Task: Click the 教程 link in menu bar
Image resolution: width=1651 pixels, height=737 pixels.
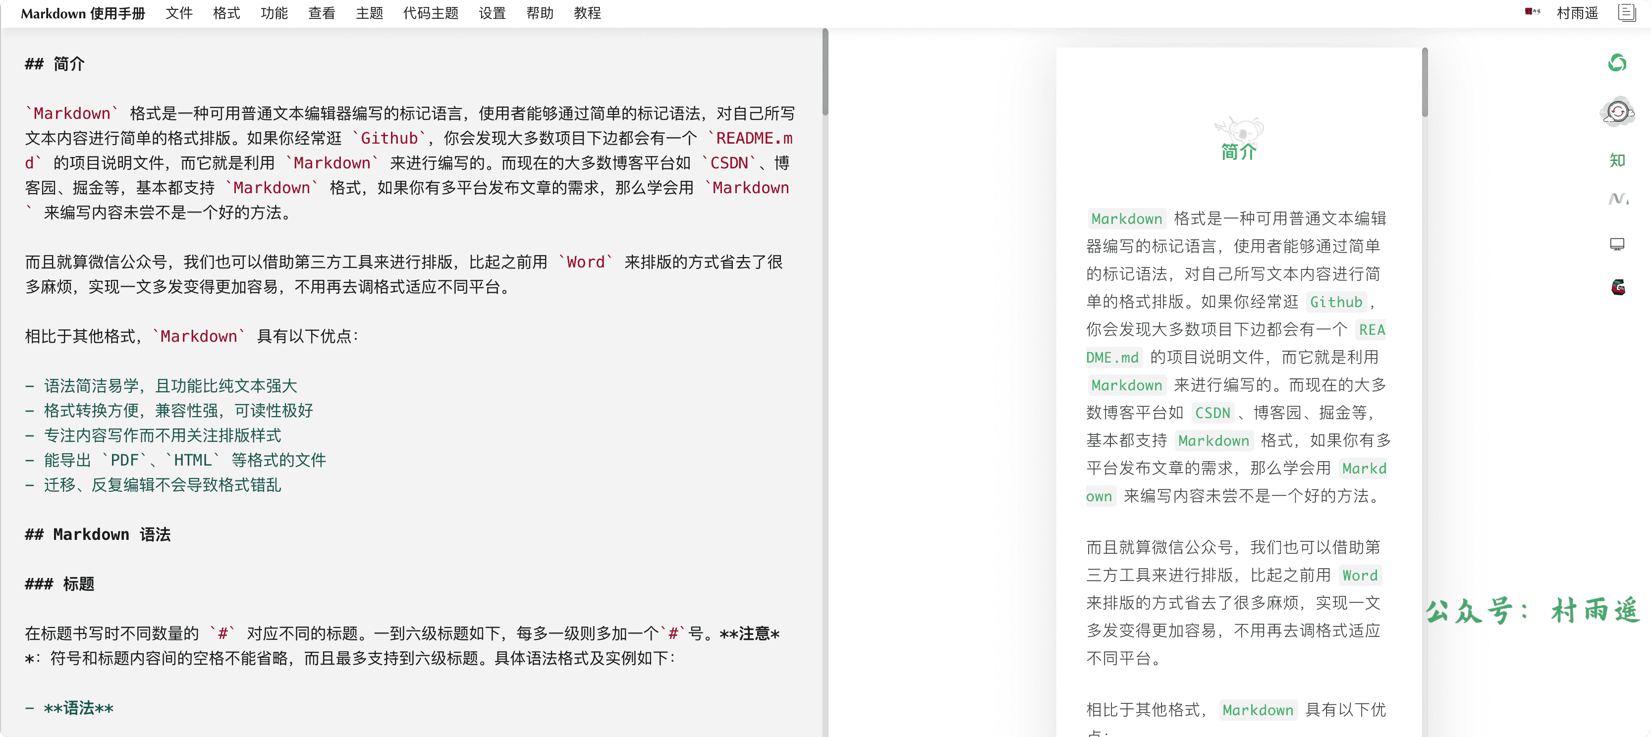Action: [x=587, y=13]
